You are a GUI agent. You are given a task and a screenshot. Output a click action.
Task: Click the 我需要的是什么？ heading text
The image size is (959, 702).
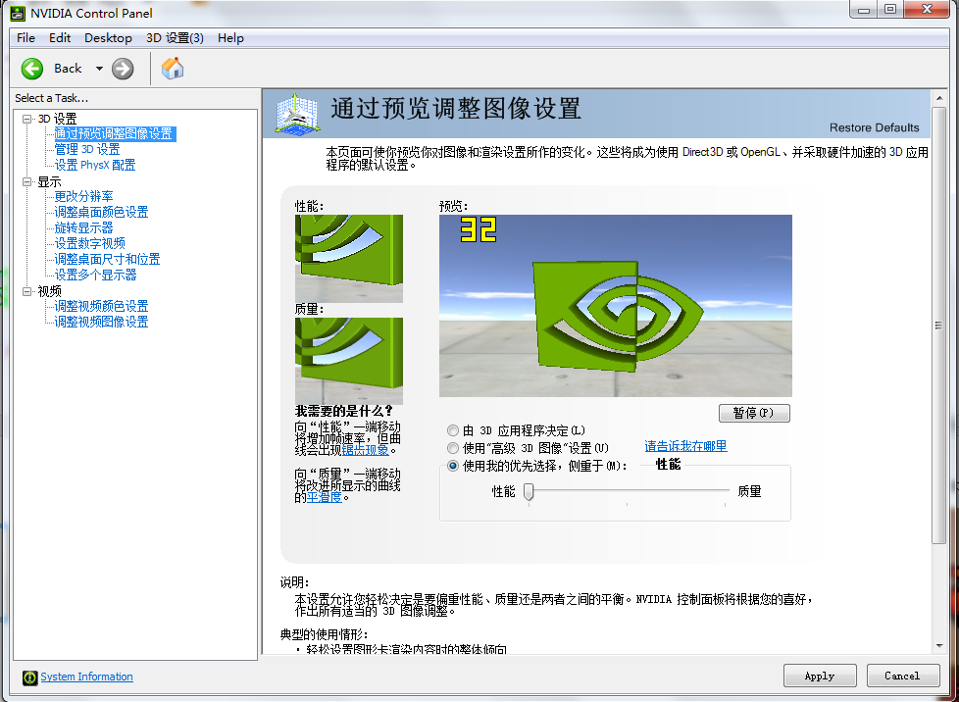point(344,411)
